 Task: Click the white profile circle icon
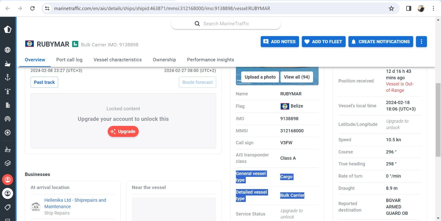point(8,193)
